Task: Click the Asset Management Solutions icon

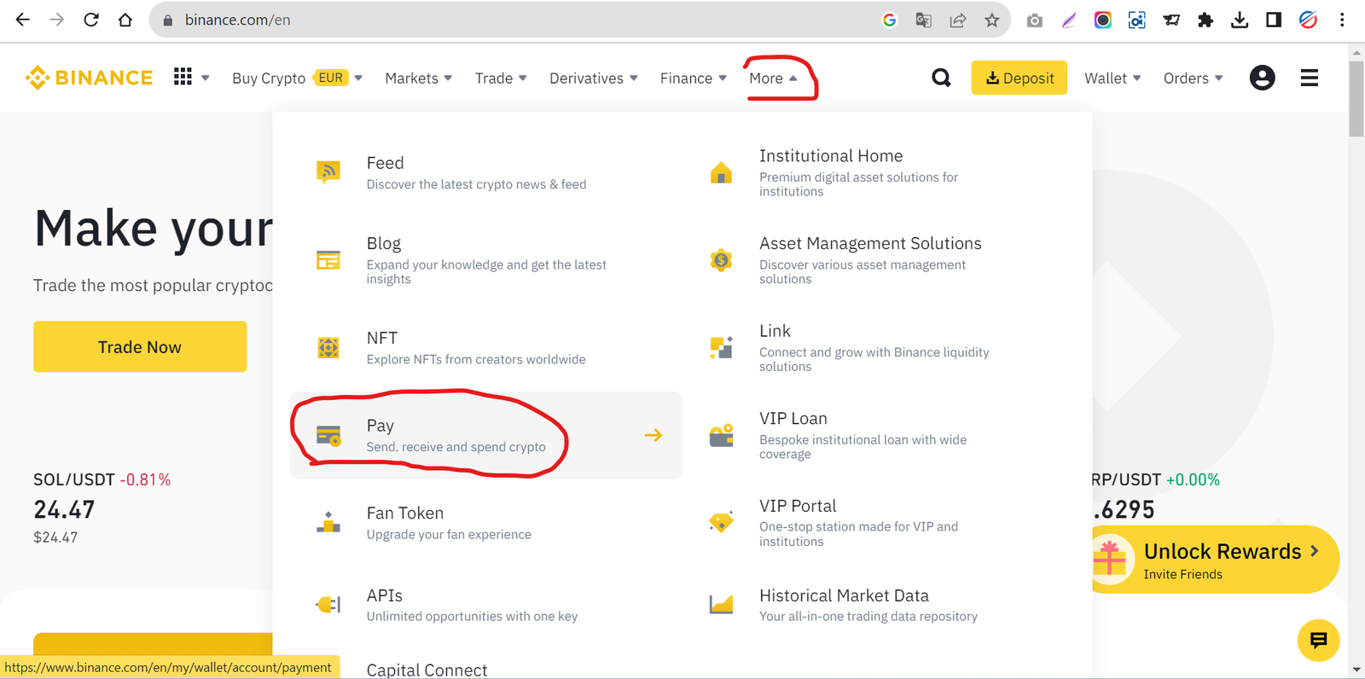Action: [x=721, y=260]
